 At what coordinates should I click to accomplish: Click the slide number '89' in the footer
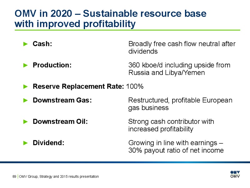(14, 176)
